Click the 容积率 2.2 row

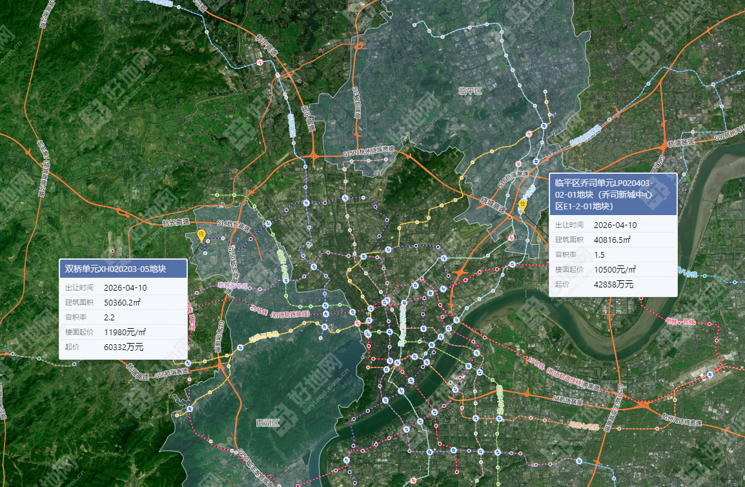coord(123,317)
